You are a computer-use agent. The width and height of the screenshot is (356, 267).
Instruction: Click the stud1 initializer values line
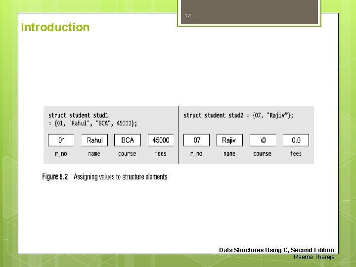92,123
